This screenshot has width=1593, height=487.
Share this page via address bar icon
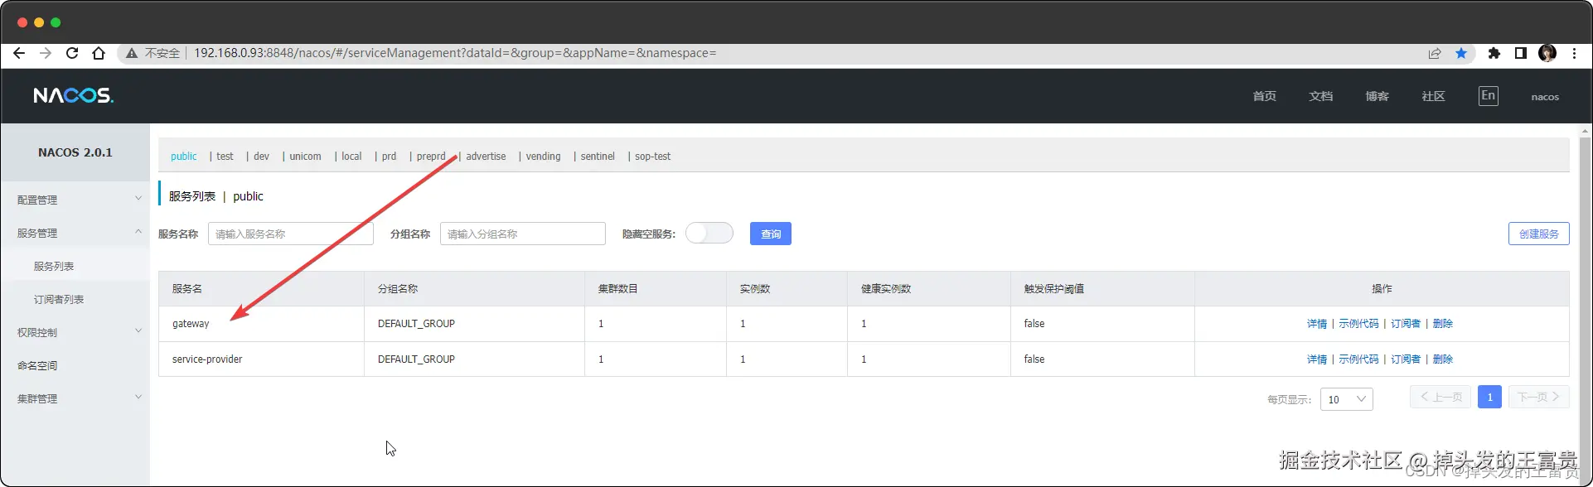[1435, 53]
